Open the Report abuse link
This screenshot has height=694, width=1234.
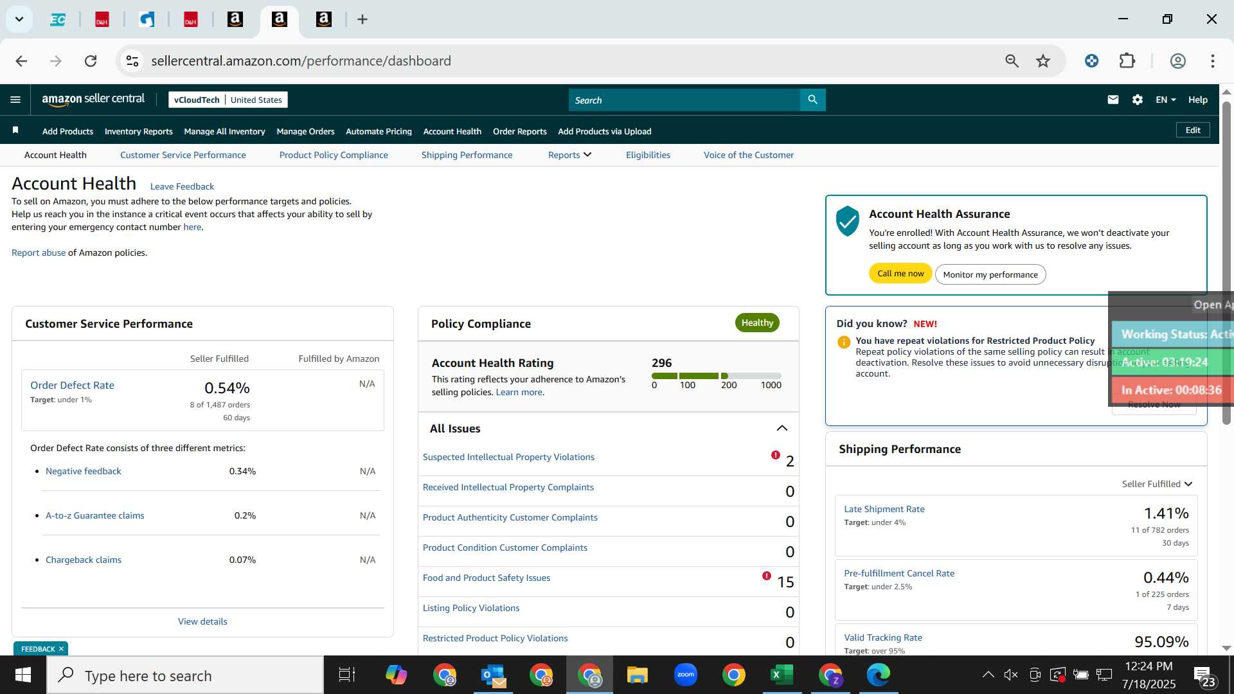tap(39, 253)
